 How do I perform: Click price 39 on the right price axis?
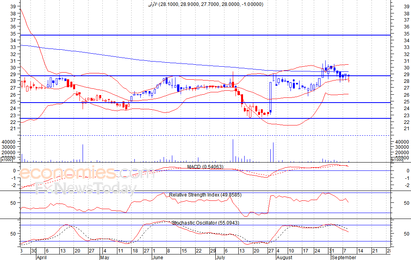click(x=407, y=7)
